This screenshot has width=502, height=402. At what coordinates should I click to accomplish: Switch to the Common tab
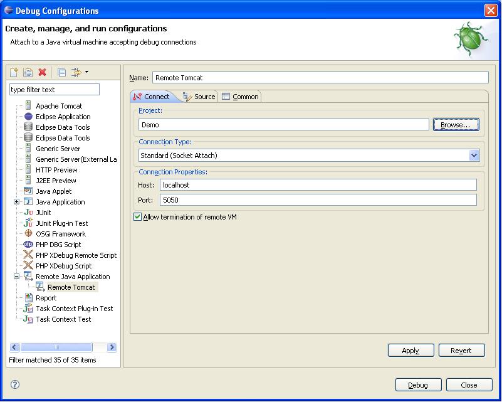(240, 97)
